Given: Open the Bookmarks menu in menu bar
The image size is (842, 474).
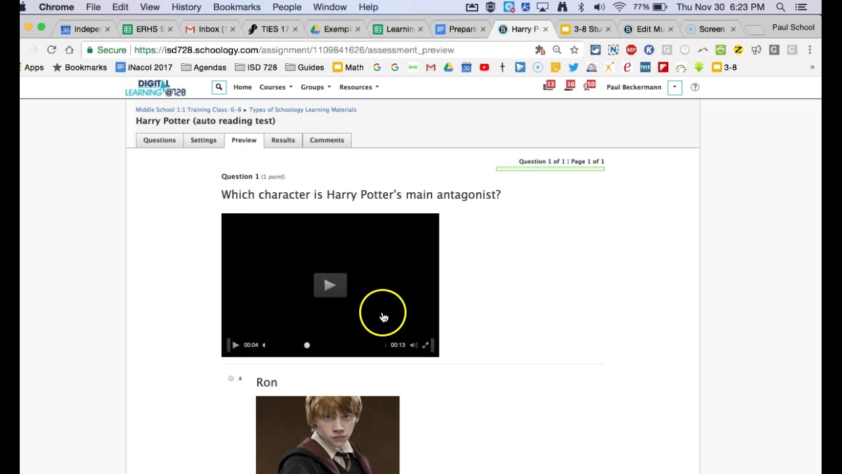Looking at the screenshot, I should (x=237, y=7).
